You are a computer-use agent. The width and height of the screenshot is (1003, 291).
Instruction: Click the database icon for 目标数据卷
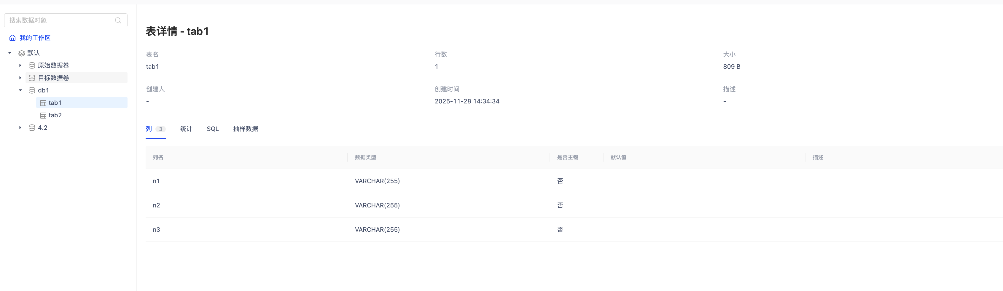click(x=32, y=78)
